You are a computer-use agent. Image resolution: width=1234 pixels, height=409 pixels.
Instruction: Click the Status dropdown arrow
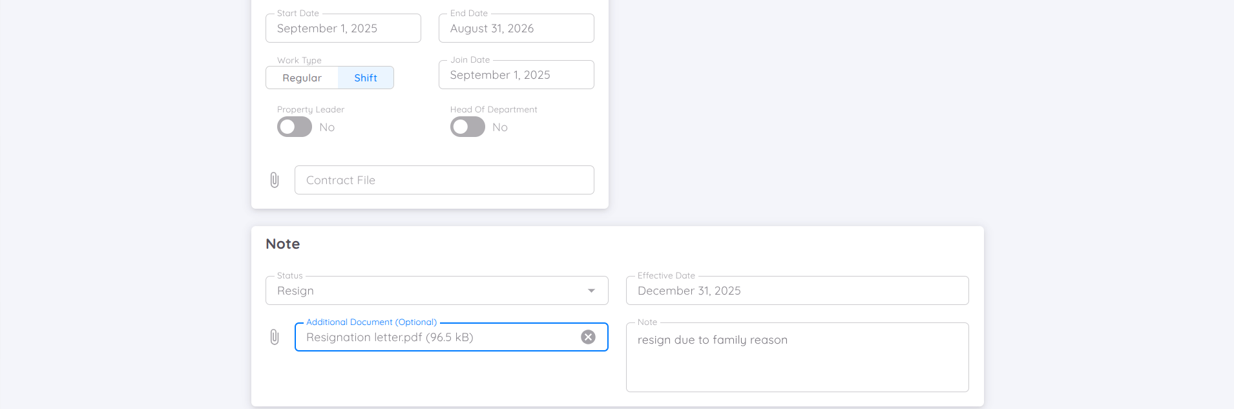click(591, 291)
